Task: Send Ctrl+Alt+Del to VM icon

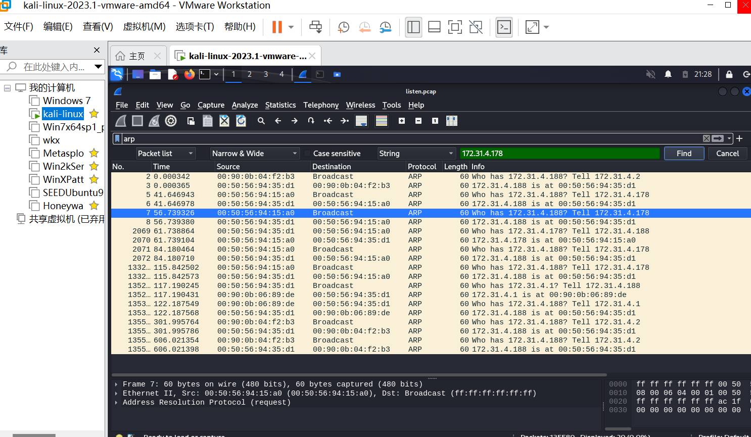Action: [x=315, y=27]
